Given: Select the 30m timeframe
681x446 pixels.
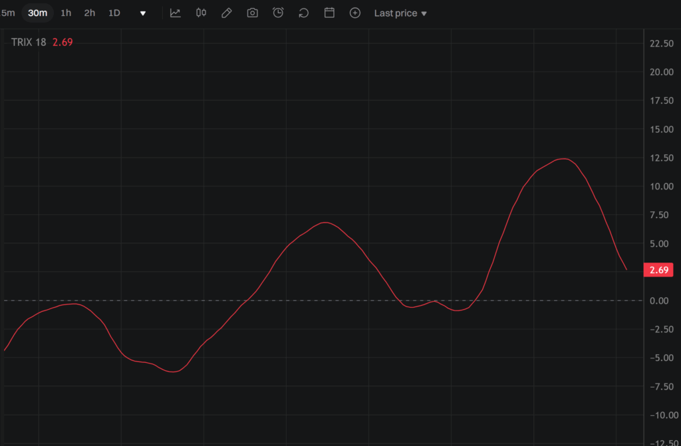Looking at the screenshot, I should click(37, 13).
